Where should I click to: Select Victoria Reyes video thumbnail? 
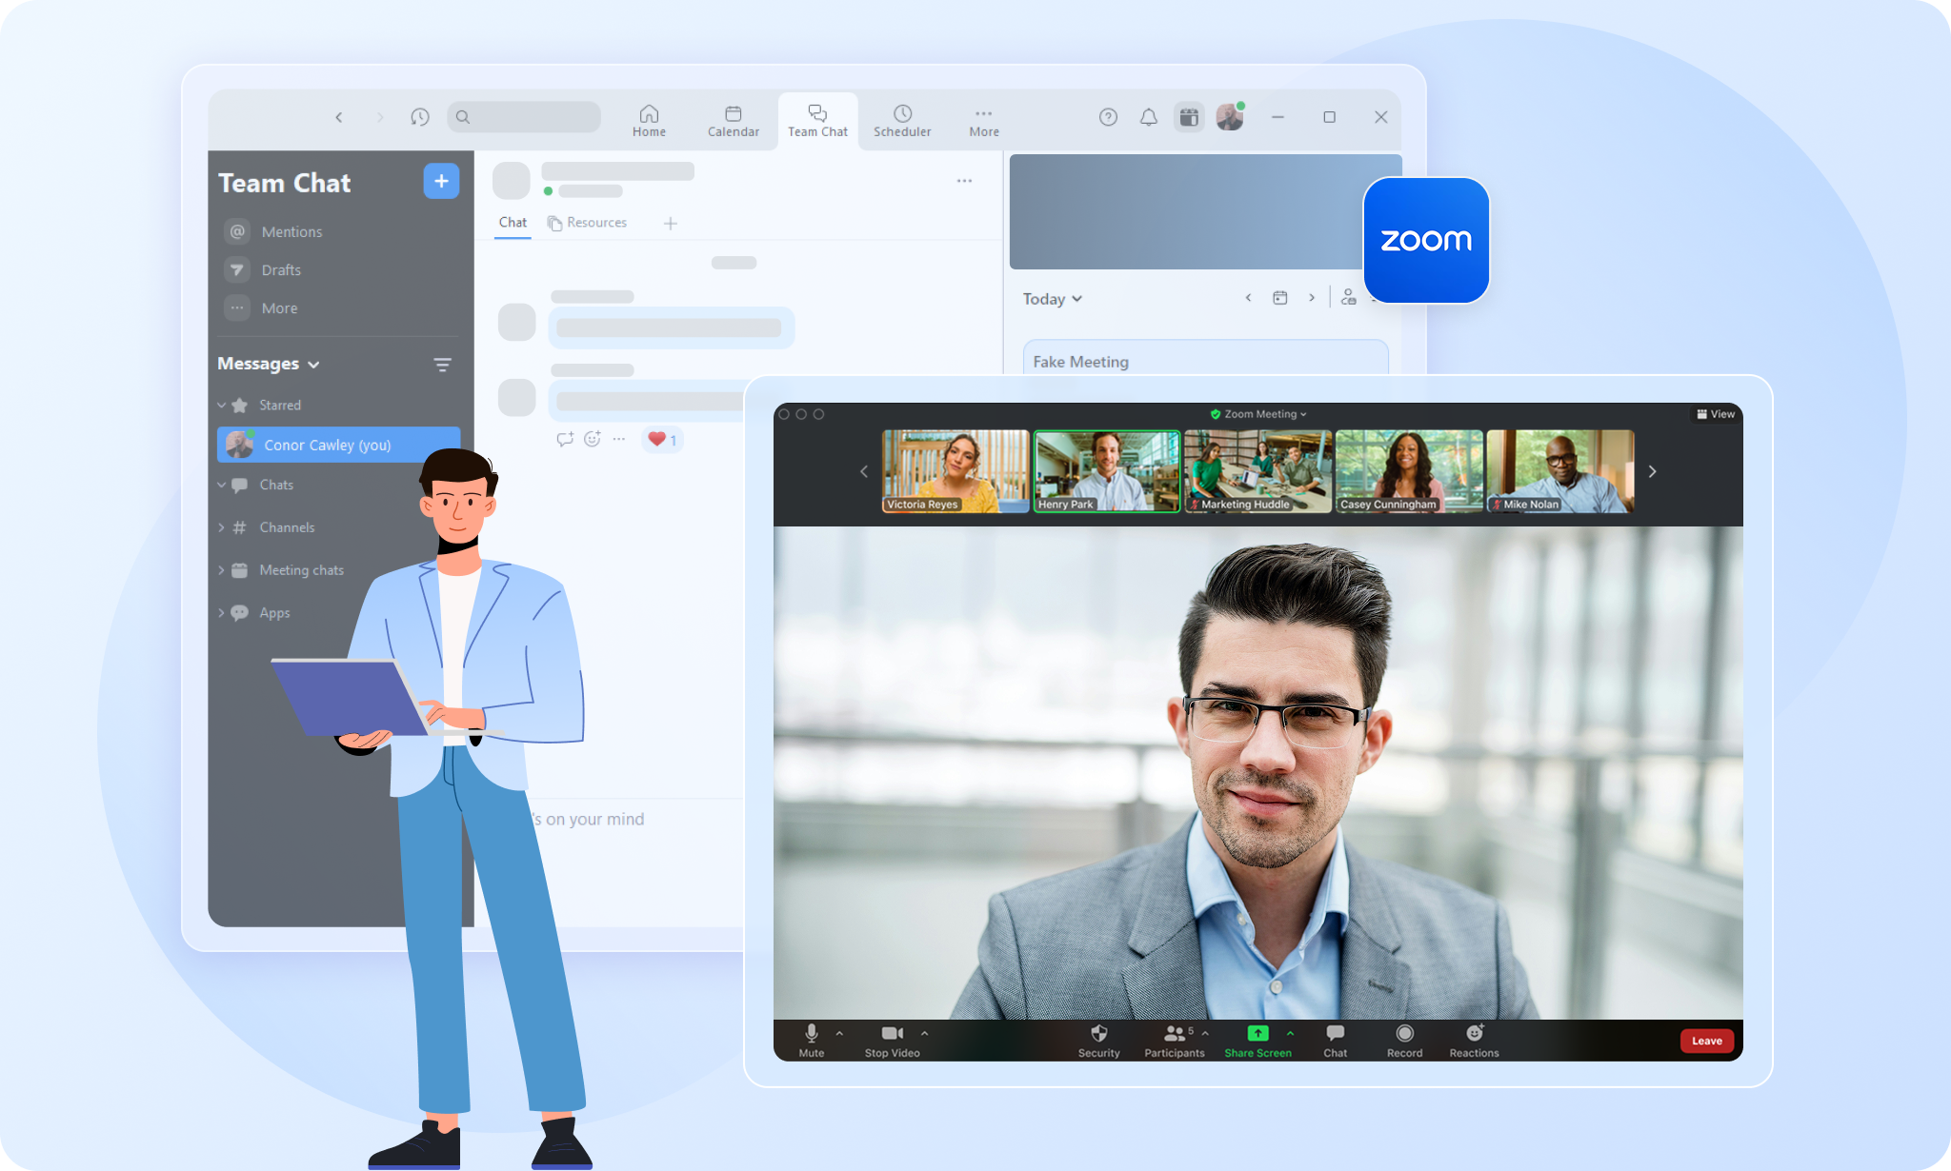point(955,471)
